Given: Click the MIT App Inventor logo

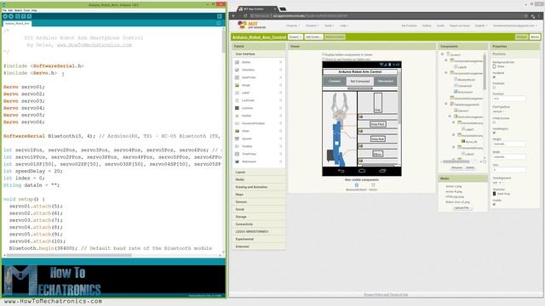Looking at the screenshot, I should (252, 25).
